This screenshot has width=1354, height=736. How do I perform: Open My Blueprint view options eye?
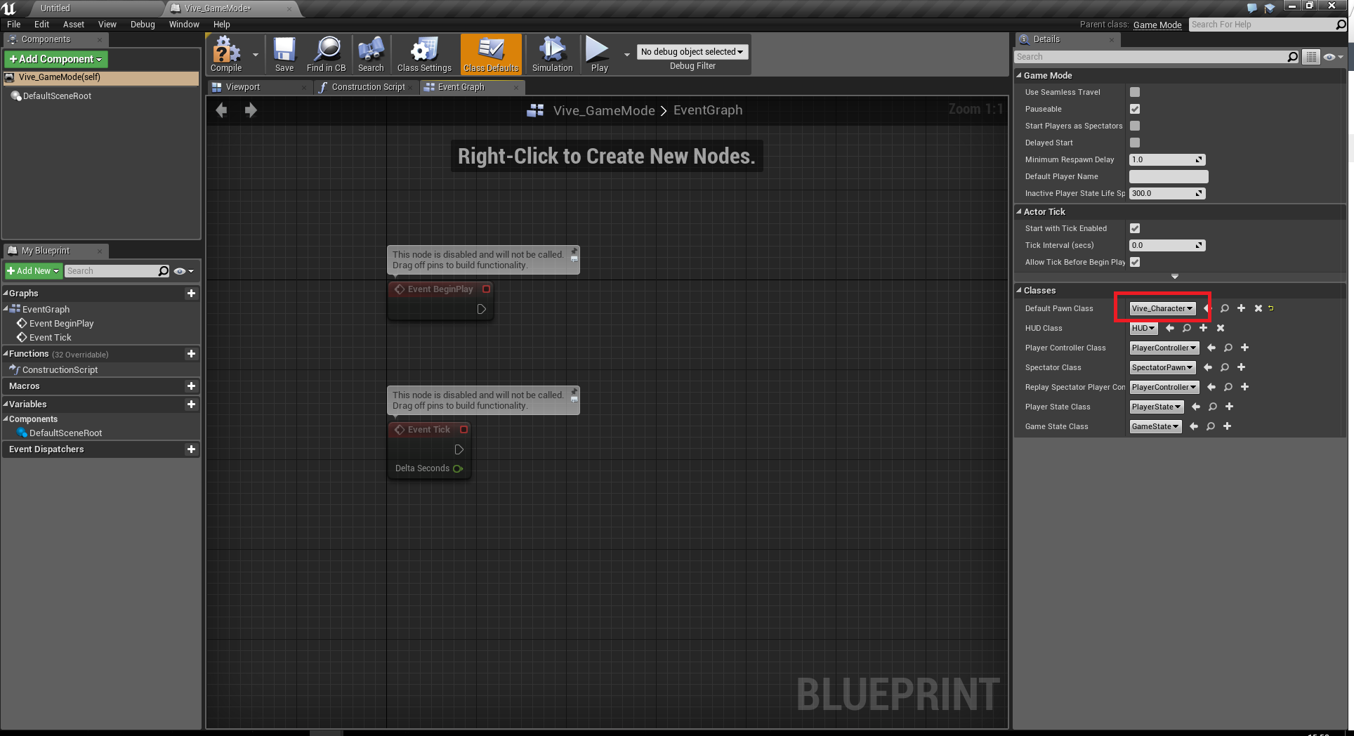(183, 271)
